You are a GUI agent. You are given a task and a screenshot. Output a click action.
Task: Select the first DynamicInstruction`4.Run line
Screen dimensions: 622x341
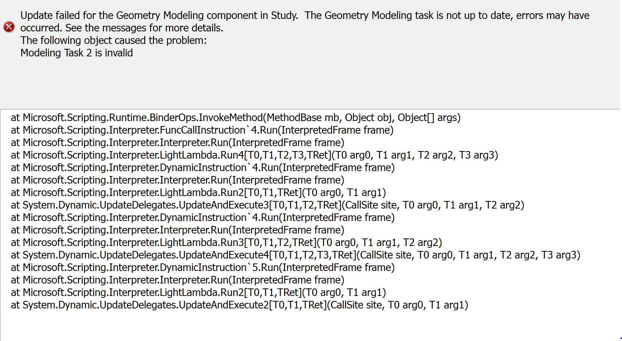tap(203, 168)
